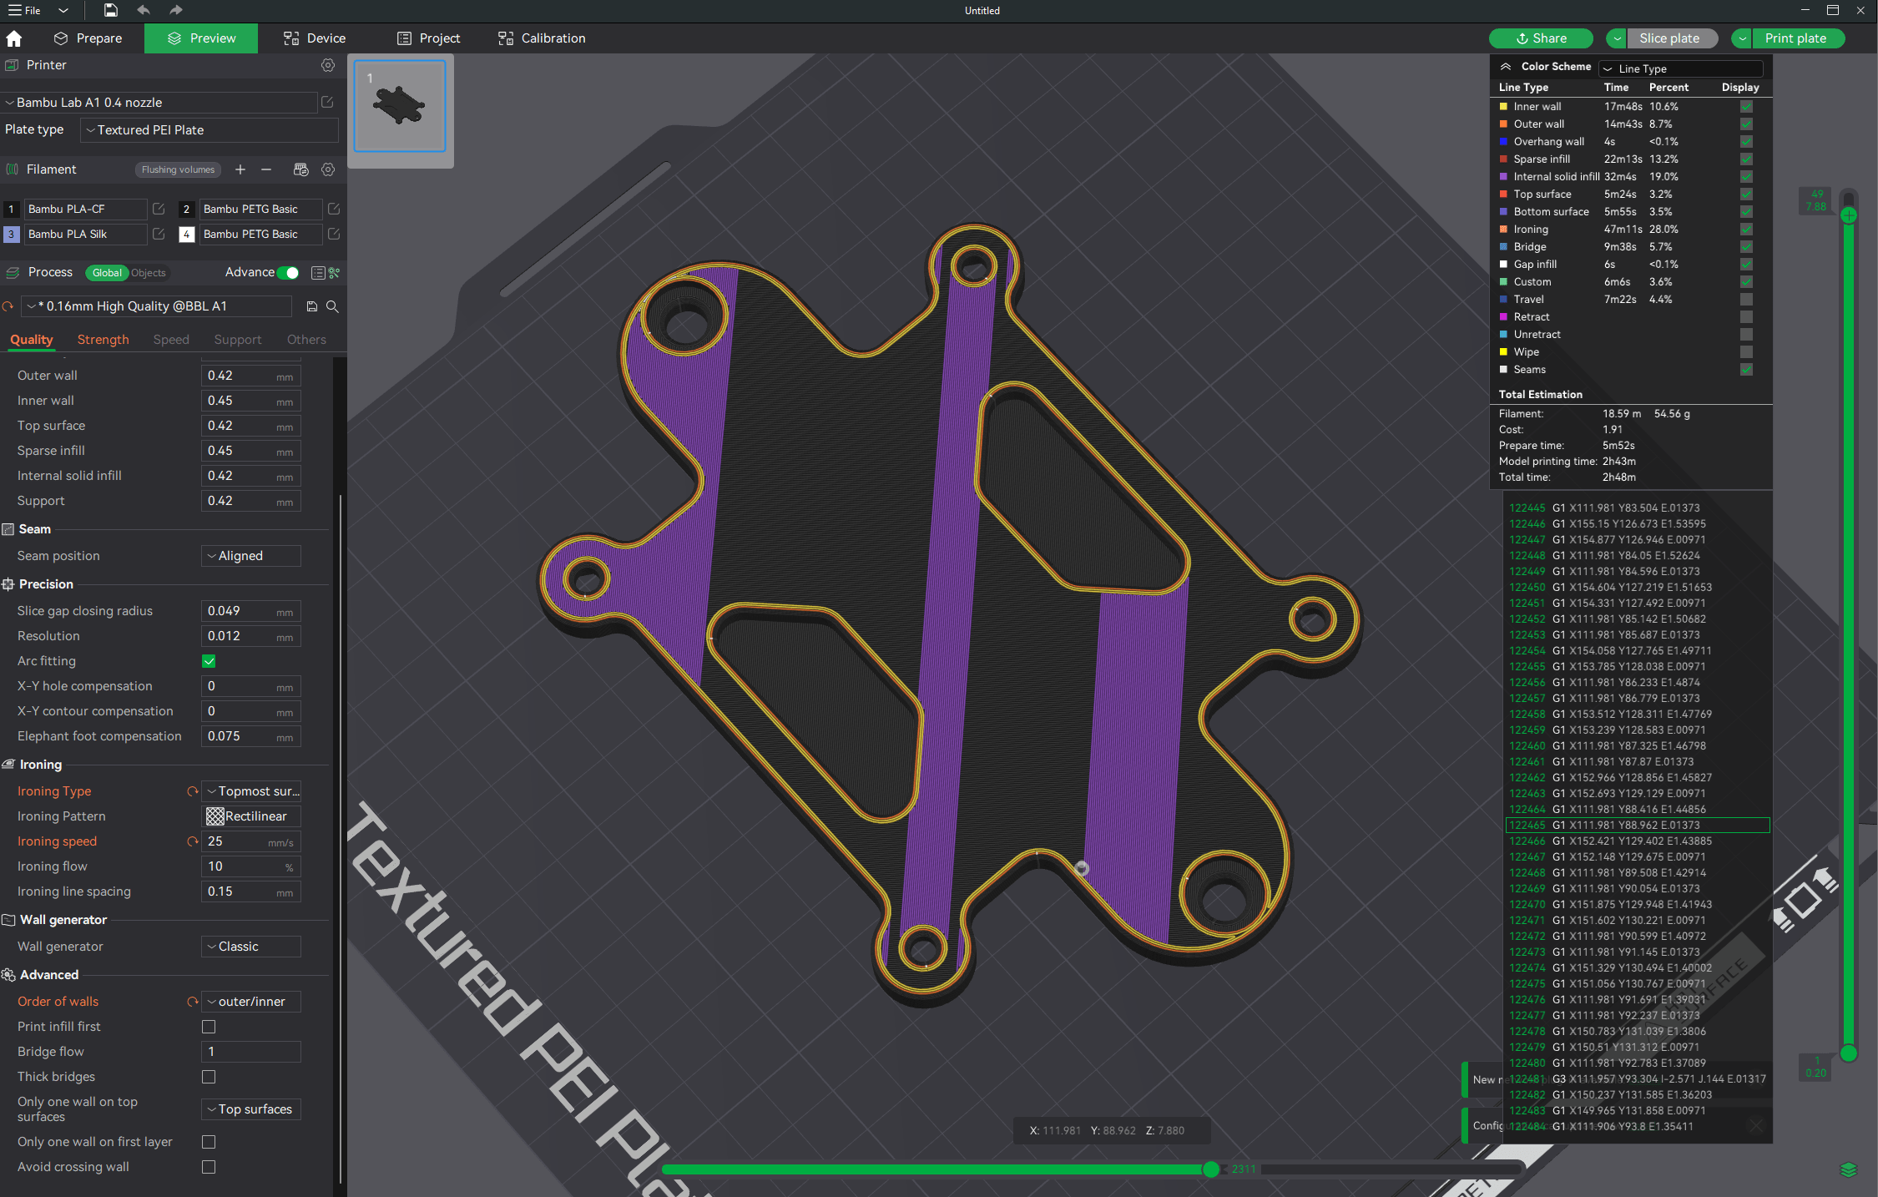Click the horizontal move slider handle

click(x=1211, y=1169)
